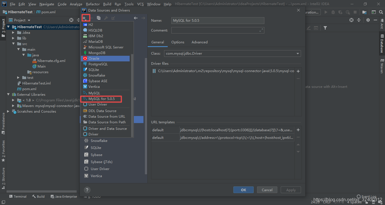Open the Navigate menu
385x205 pixels.
tap(47, 4)
